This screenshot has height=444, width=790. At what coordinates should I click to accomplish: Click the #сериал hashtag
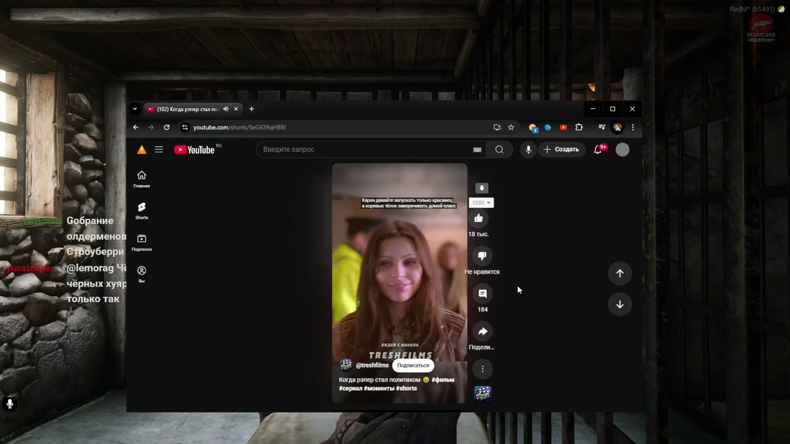350,388
